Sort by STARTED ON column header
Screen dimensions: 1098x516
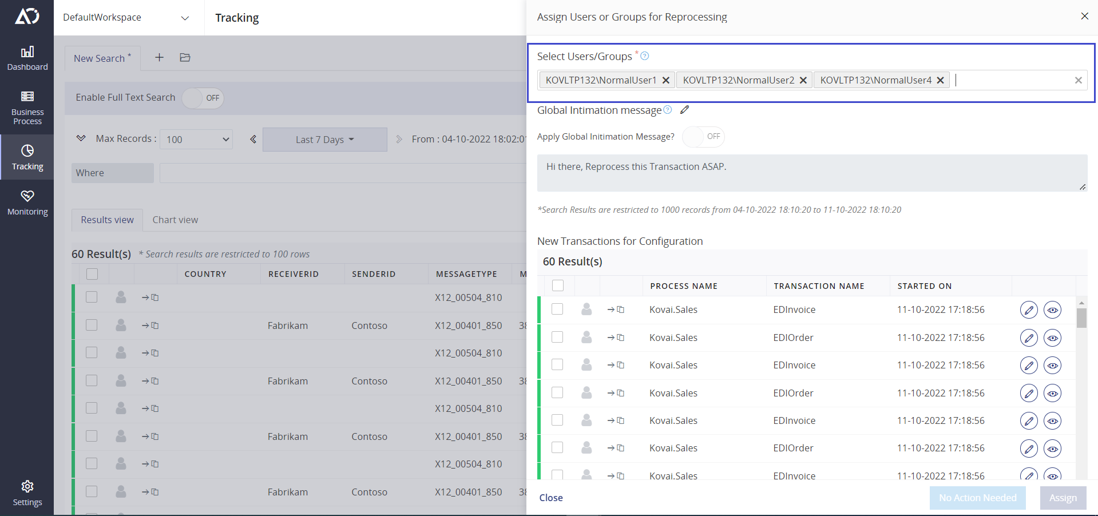925,286
